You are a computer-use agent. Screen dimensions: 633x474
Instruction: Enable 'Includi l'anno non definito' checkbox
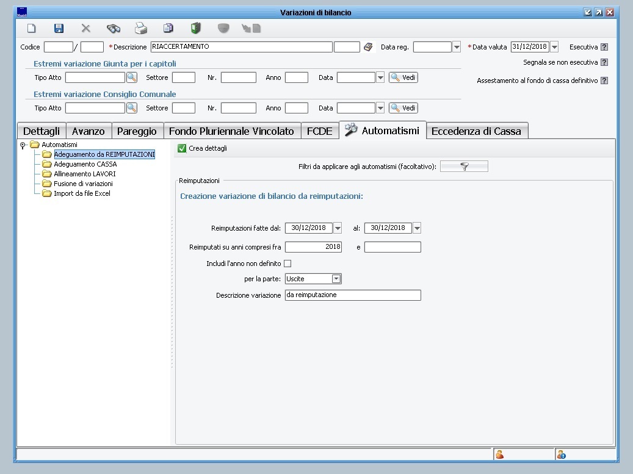pos(288,264)
